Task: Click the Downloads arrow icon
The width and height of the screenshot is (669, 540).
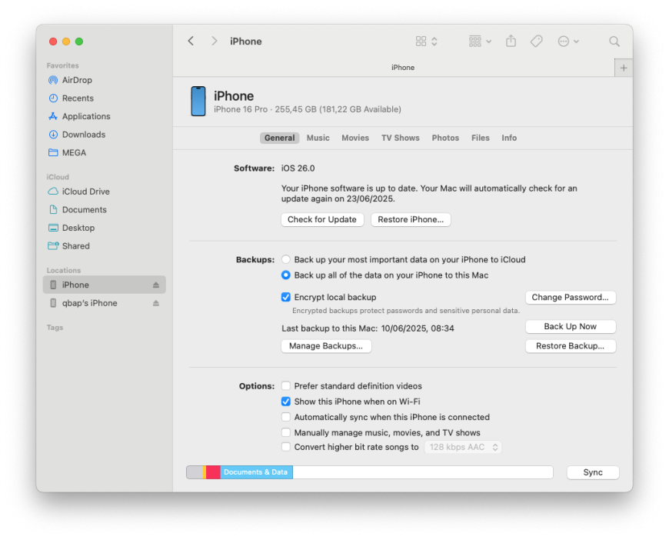Action: pos(53,135)
